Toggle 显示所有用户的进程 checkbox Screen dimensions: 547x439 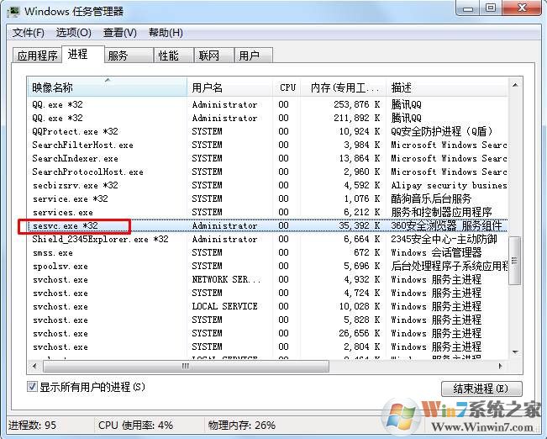[x=32, y=387]
